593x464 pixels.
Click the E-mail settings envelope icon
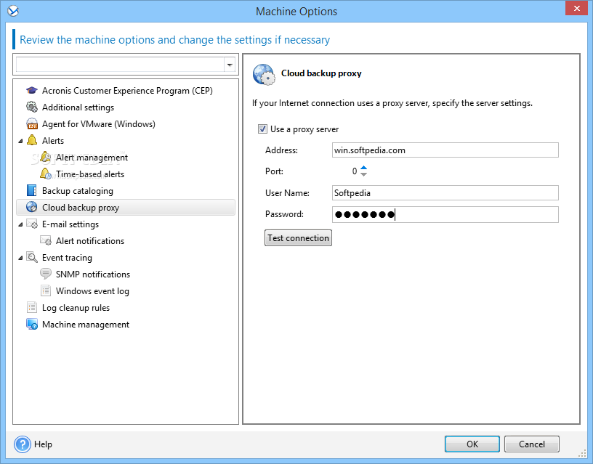tap(32, 224)
